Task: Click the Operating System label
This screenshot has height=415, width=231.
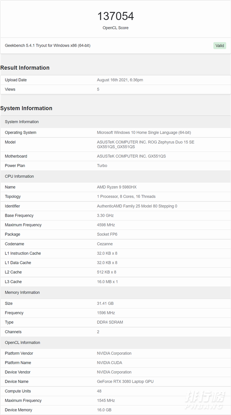Action: pyautogui.click(x=21, y=132)
